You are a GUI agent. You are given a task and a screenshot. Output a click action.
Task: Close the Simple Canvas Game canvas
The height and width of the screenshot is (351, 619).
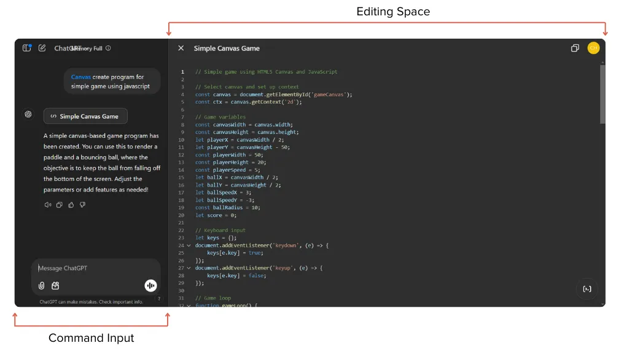181,48
